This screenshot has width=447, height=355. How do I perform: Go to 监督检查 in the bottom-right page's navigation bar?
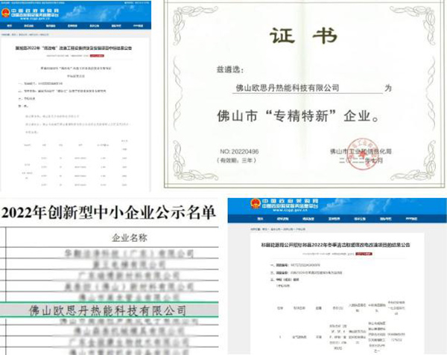(x=334, y=219)
